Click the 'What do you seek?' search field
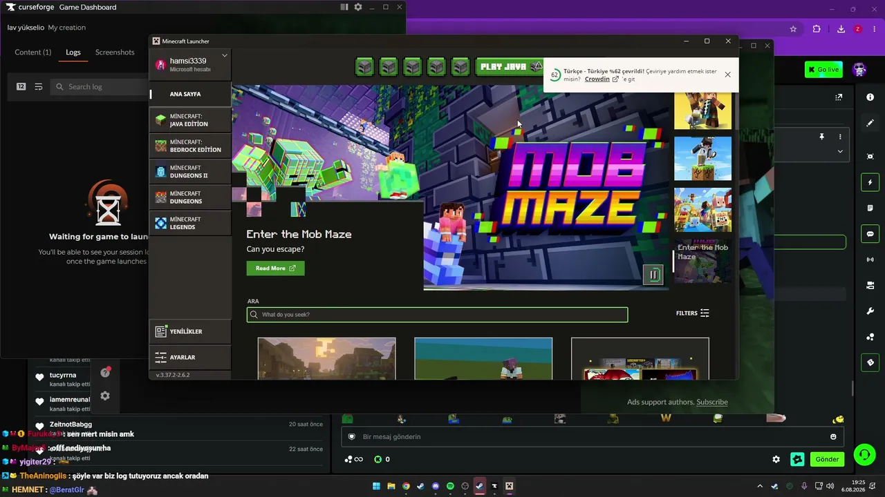 pyautogui.click(x=437, y=315)
